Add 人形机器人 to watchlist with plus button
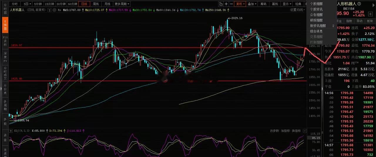 pos(370,14)
